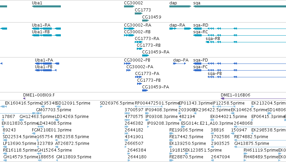Click the dap-PA protein label
This screenshot has width=286, height=162.
point(181,60)
